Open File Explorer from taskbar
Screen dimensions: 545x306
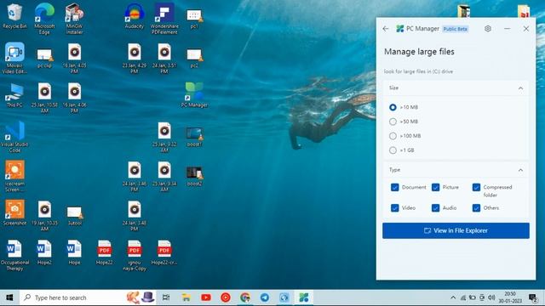tap(186, 297)
